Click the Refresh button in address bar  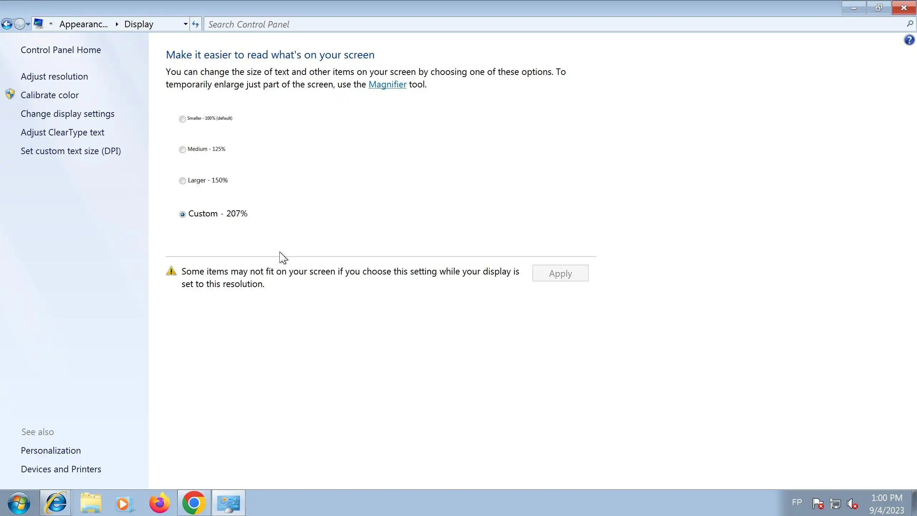point(195,24)
